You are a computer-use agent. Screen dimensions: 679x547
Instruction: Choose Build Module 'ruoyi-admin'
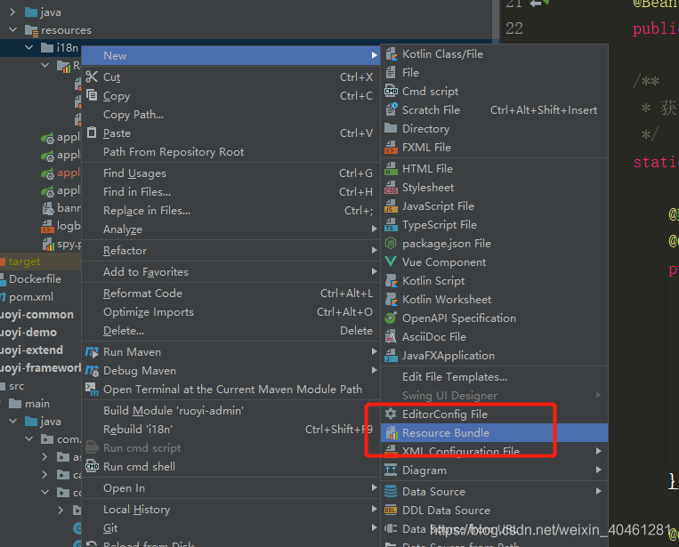[x=230, y=410]
